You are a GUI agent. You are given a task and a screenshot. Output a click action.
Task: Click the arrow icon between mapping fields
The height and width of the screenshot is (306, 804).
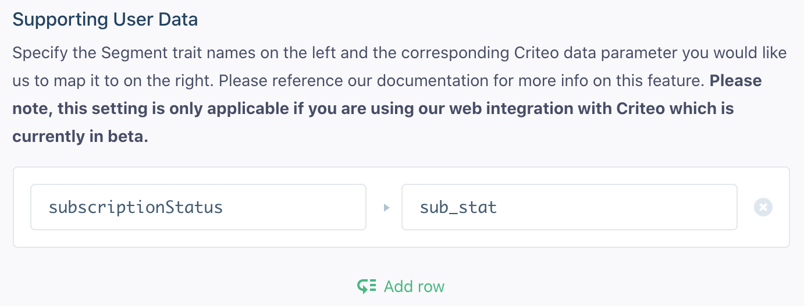[386, 207]
